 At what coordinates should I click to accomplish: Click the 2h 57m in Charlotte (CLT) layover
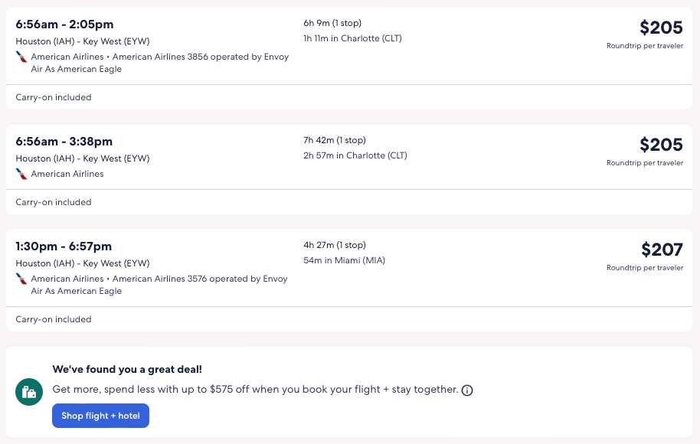coord(355,155)
